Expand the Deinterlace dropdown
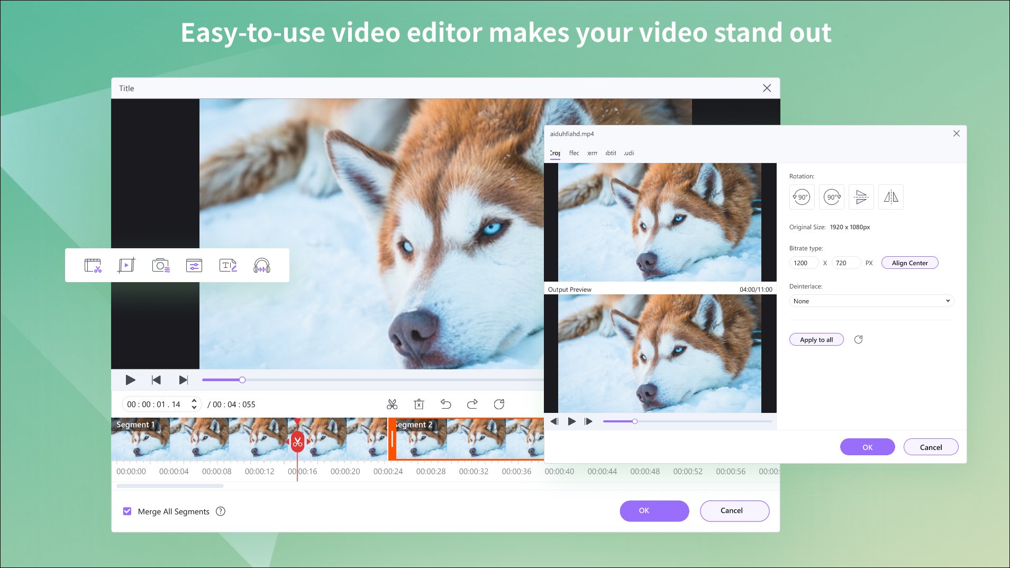Screen dimensions: 1010x568 pos(871,301)
